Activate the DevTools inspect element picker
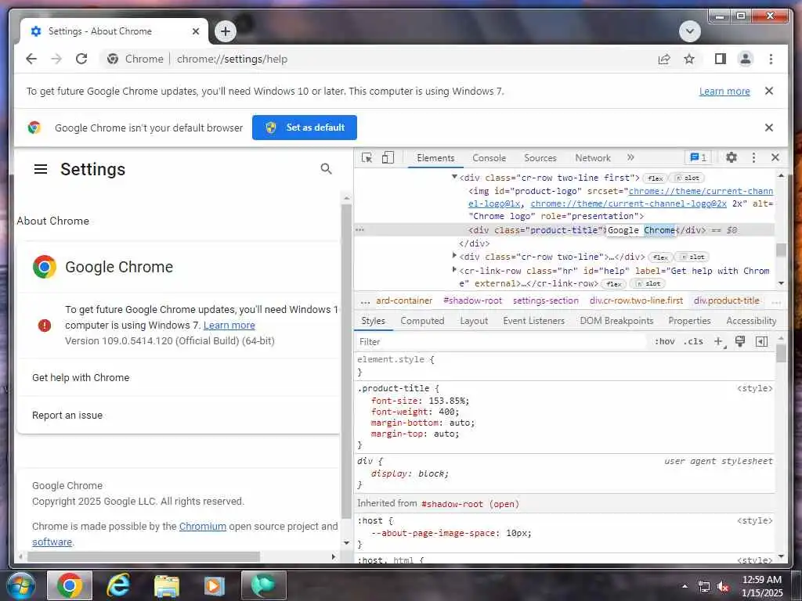 [x=367, y=158]
